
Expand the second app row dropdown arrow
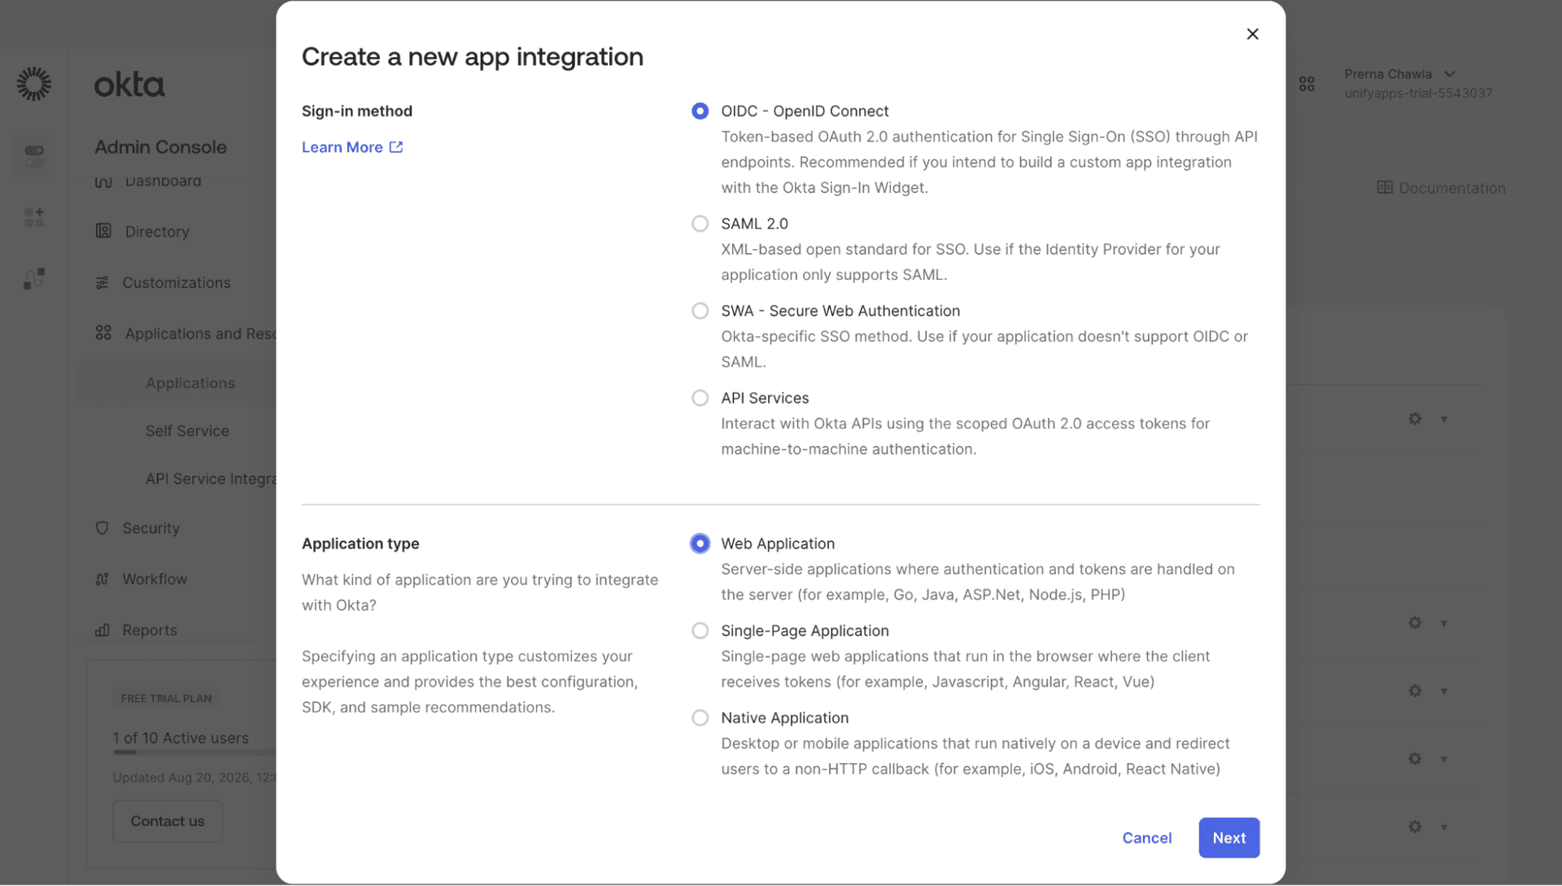1444,624
